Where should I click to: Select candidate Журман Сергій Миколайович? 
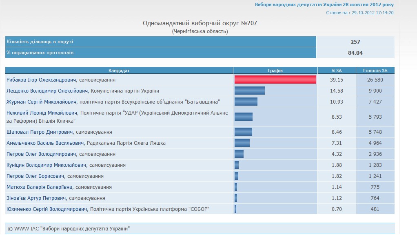42,102
